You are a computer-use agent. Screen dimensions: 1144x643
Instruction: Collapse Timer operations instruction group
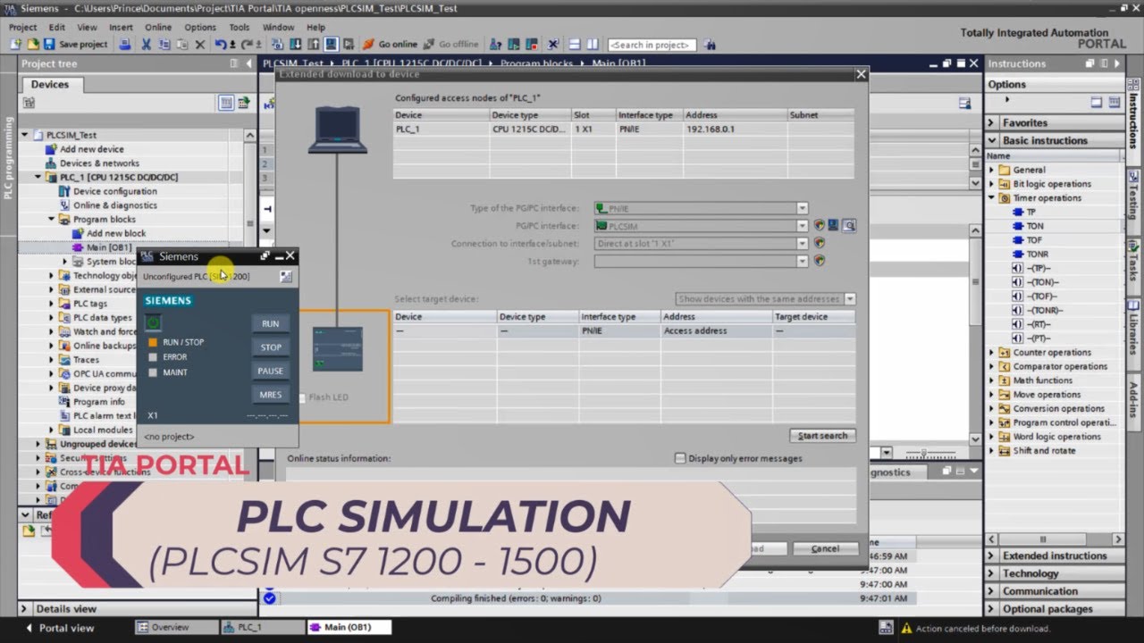pos(991,198)
